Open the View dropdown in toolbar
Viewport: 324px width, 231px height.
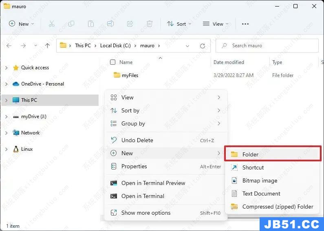click(x=215, y=24)
